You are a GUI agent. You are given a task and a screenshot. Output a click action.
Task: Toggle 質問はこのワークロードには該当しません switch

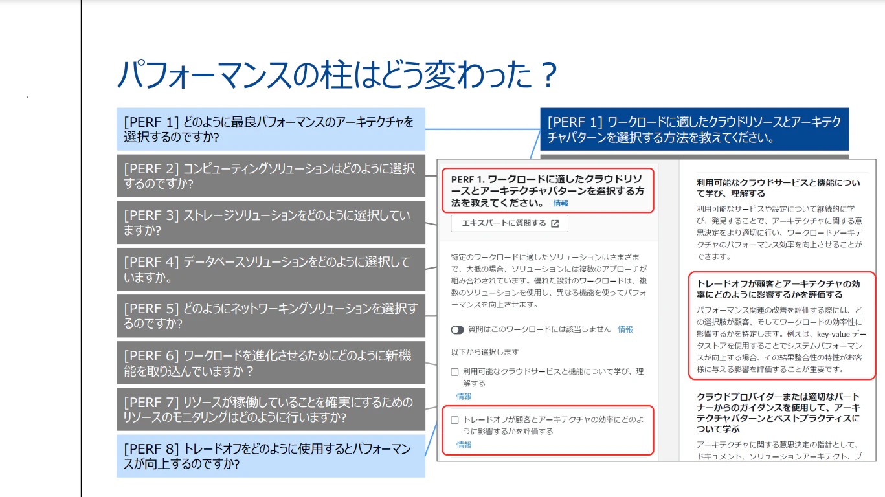click(458, 329)
